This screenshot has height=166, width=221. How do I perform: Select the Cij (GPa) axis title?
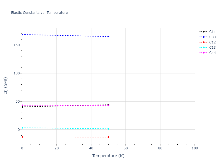pyautogui.click(x=6, y=86)
